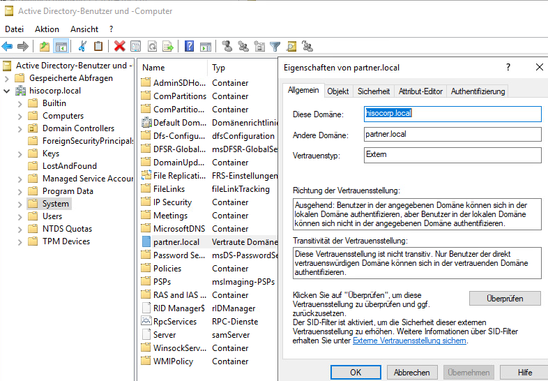The height and width of the screenshot is (381, 548).
Task: Click the Hilfe button
Action: coord(525,372)
